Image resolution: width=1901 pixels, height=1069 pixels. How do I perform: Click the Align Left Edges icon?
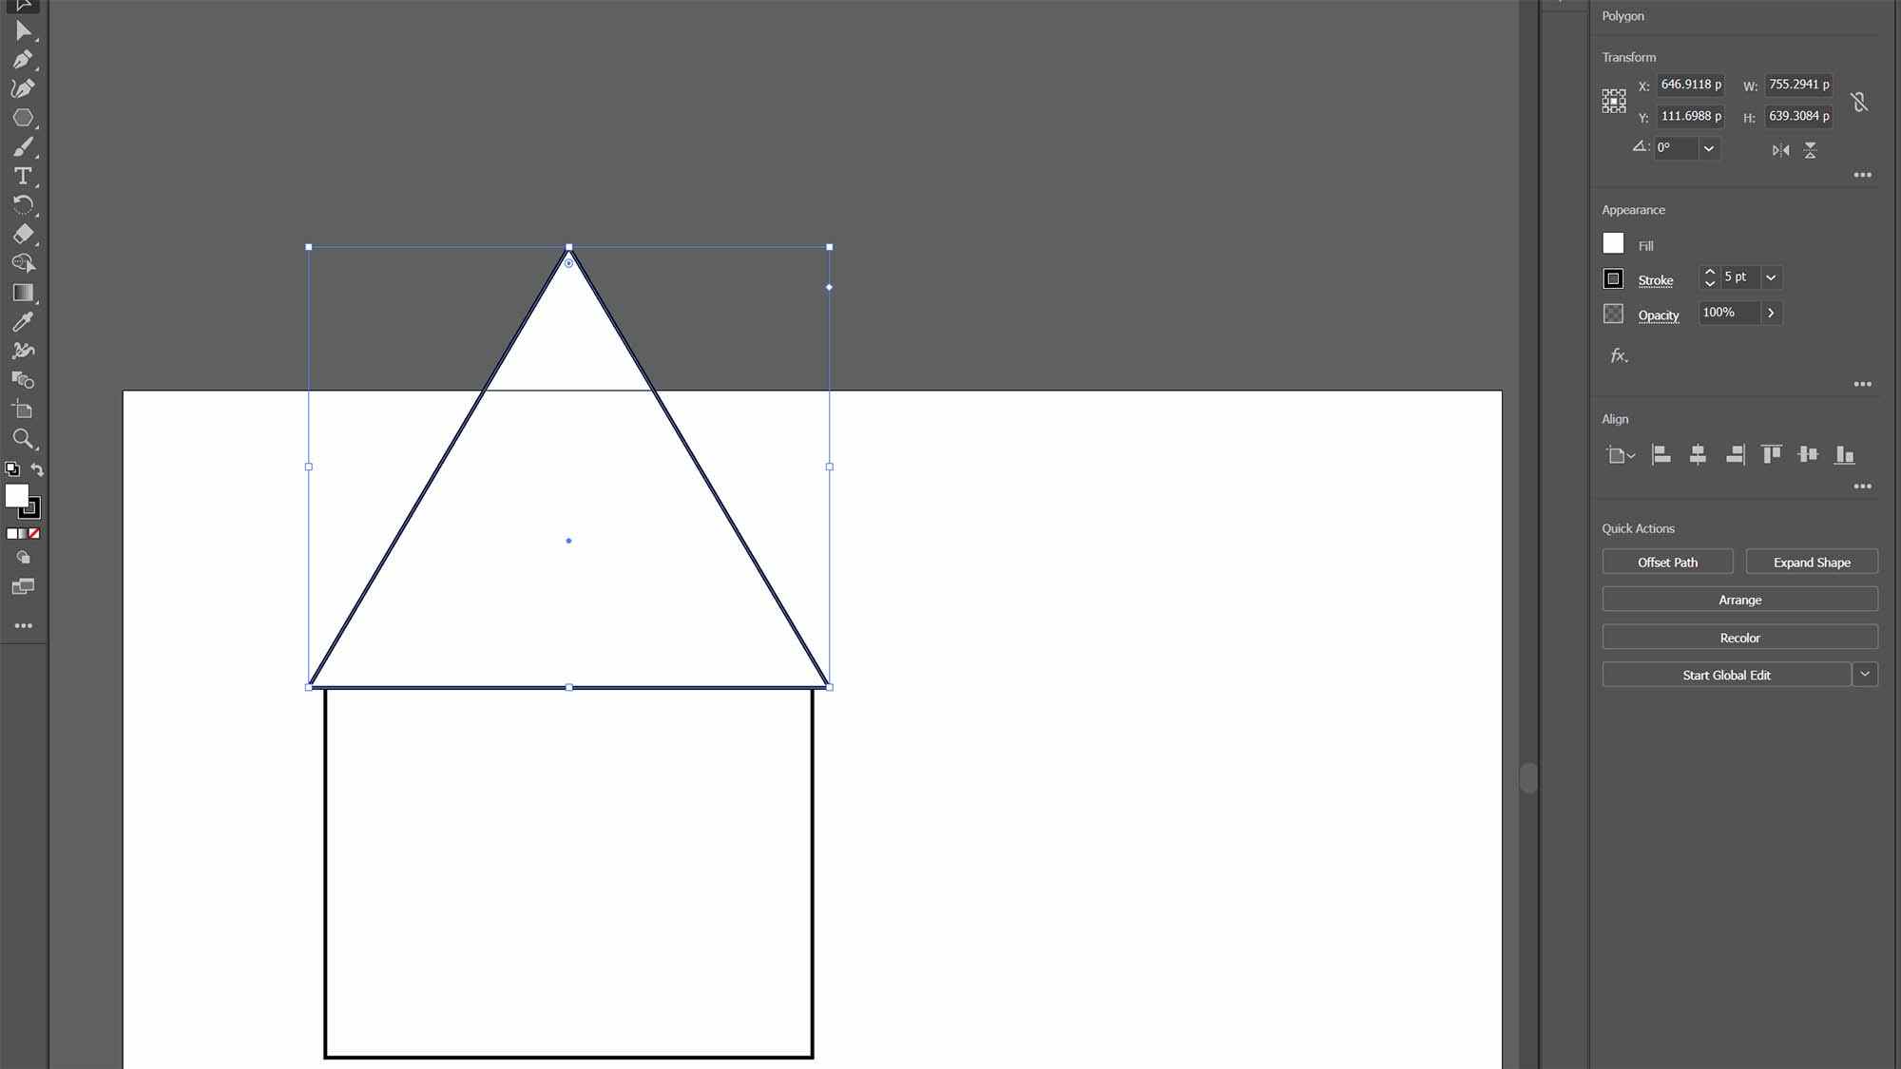coord(1660,453)
